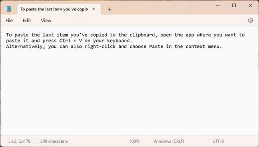Open the File menu
The width and height of the screenshot is (259, 147).
9,20
